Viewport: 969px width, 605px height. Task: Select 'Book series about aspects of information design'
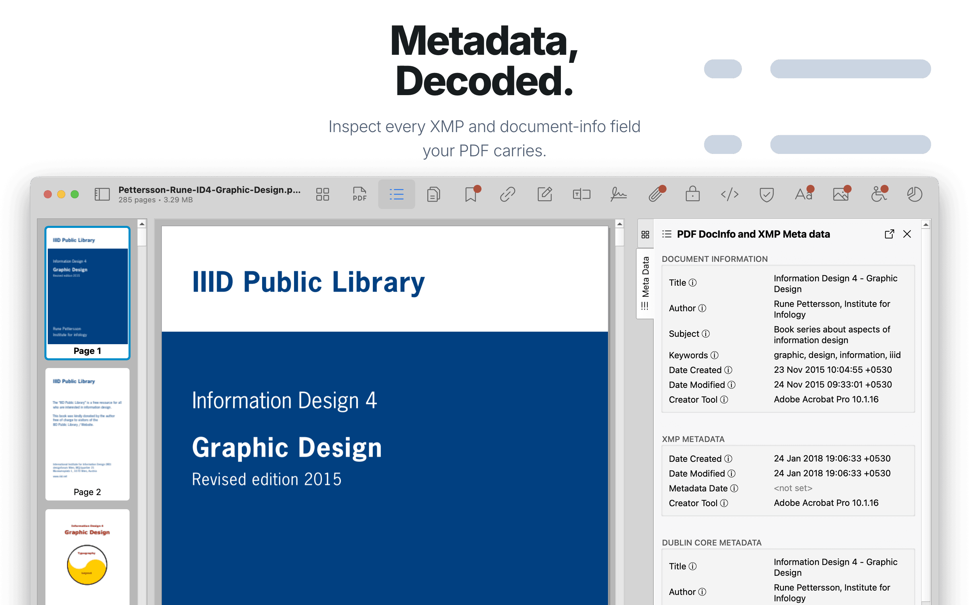(x=832, y=334)
